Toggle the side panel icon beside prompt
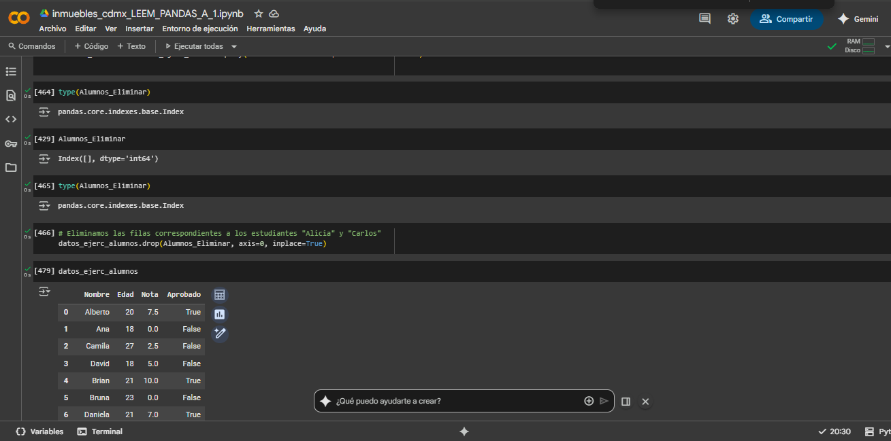The height and width of the screenshot is (441, 891). coord(626,402)
